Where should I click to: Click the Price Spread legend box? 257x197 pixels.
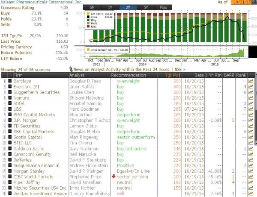coord(107,50)
